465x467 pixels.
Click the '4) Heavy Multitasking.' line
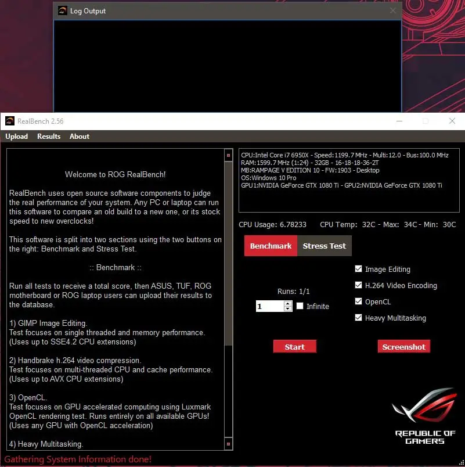46,444
